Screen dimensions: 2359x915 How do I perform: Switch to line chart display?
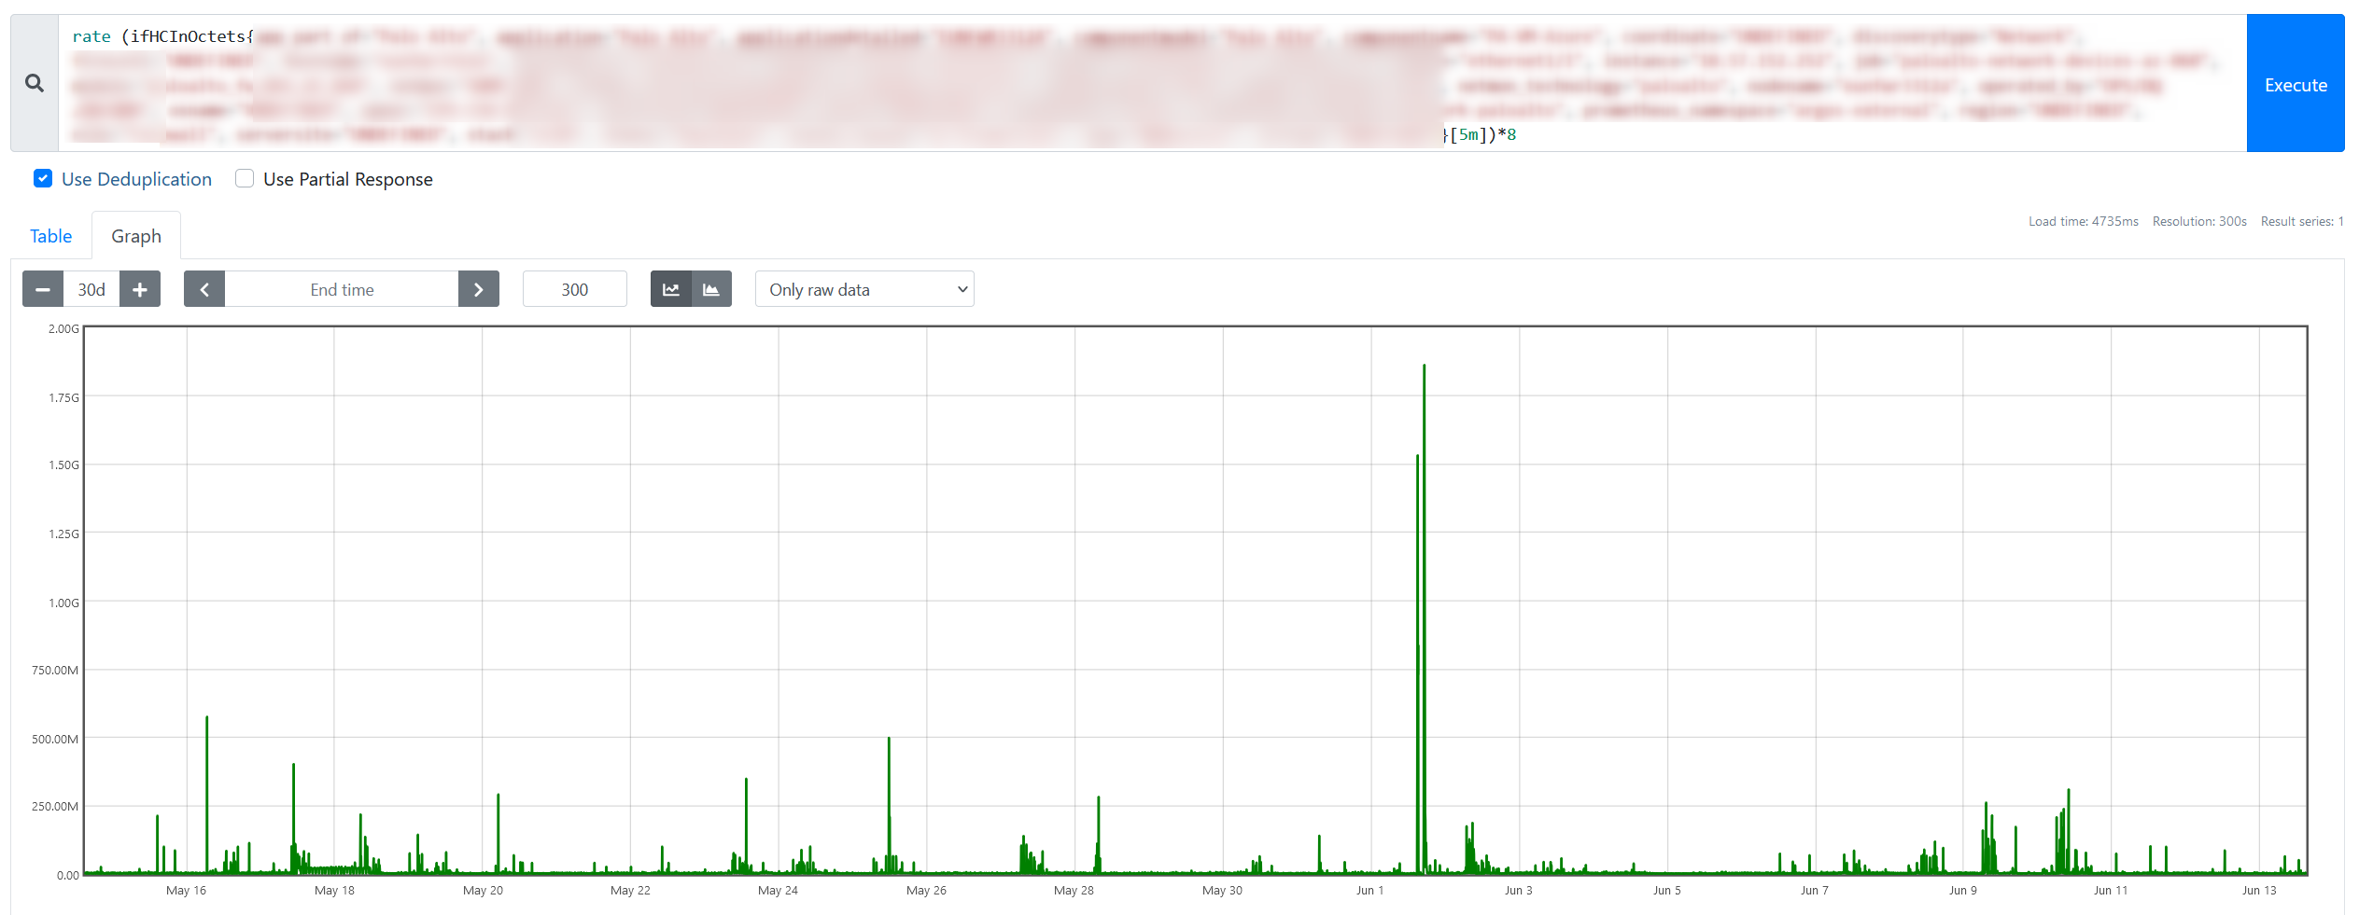click(671, 289)
